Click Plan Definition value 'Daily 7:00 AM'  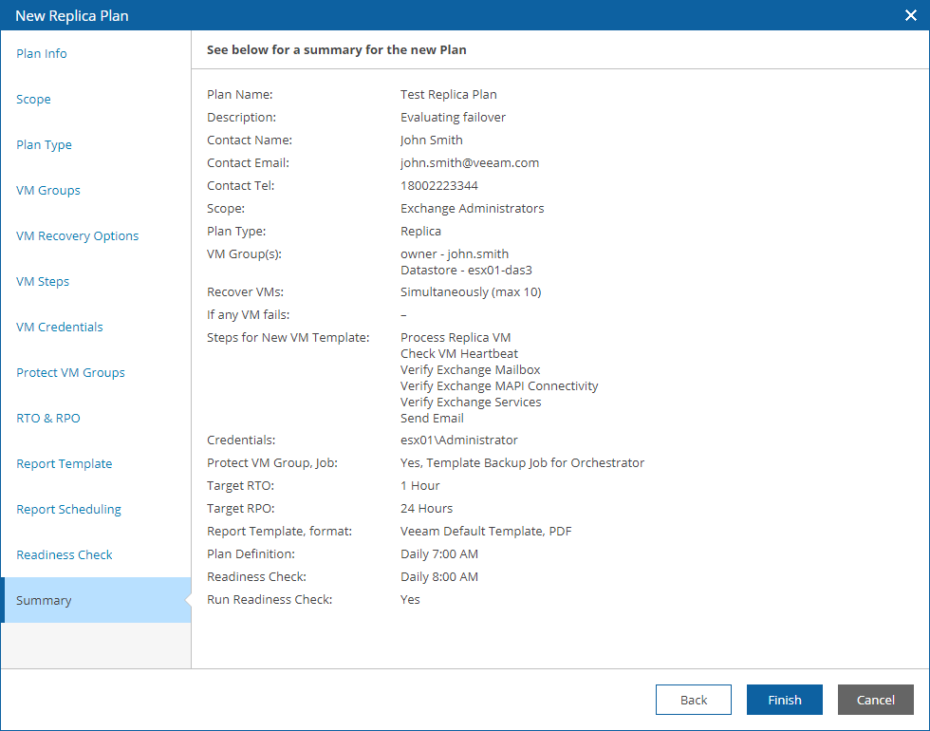(x=438, y=554)
